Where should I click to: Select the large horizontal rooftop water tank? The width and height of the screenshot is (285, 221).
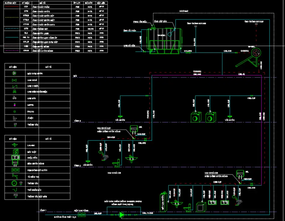point(164,40)
